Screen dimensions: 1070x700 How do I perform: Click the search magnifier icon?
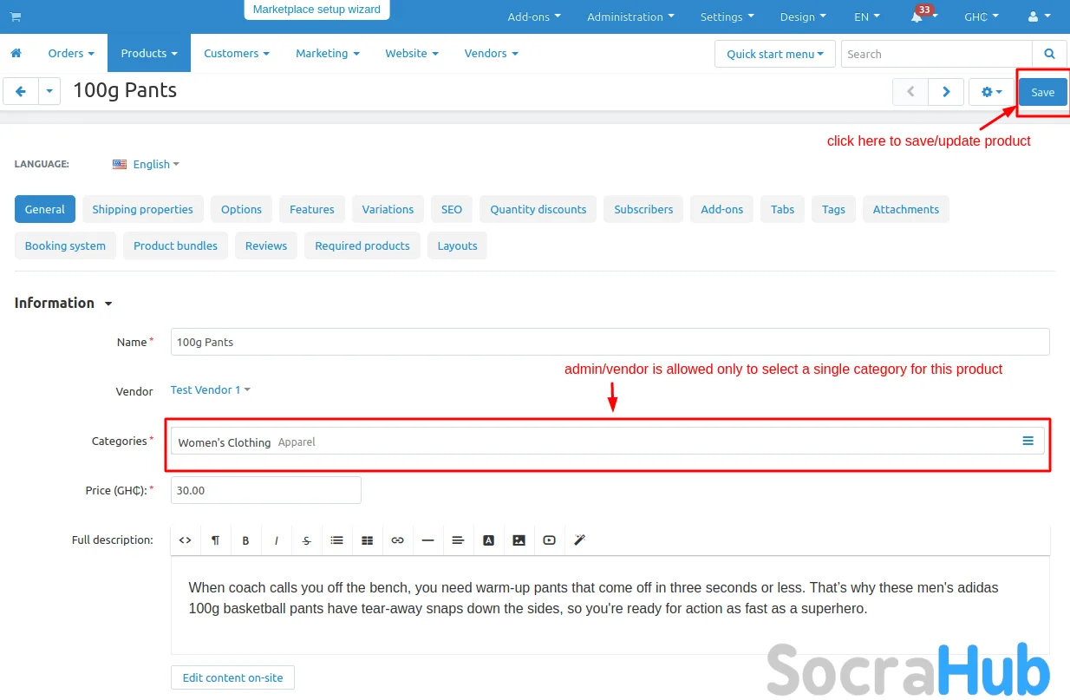coord(1049,54)
